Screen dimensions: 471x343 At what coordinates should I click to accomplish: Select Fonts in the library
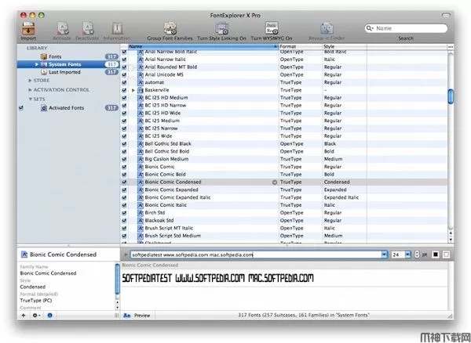click(68, 56)
